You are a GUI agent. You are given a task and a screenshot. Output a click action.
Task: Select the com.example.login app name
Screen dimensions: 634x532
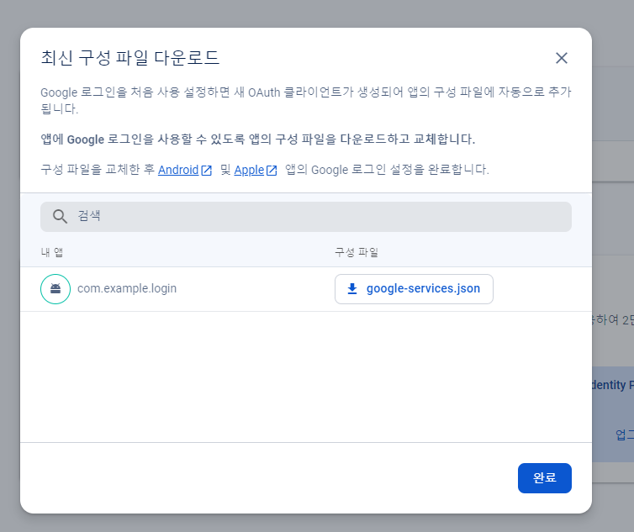pyautogui.click(x=127, y=288)
